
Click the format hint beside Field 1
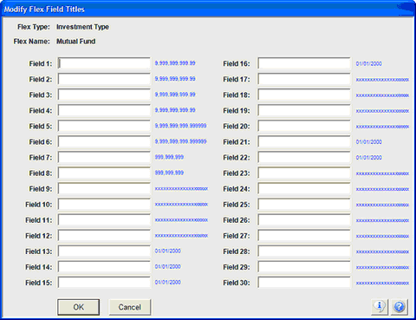coord(175,63)
